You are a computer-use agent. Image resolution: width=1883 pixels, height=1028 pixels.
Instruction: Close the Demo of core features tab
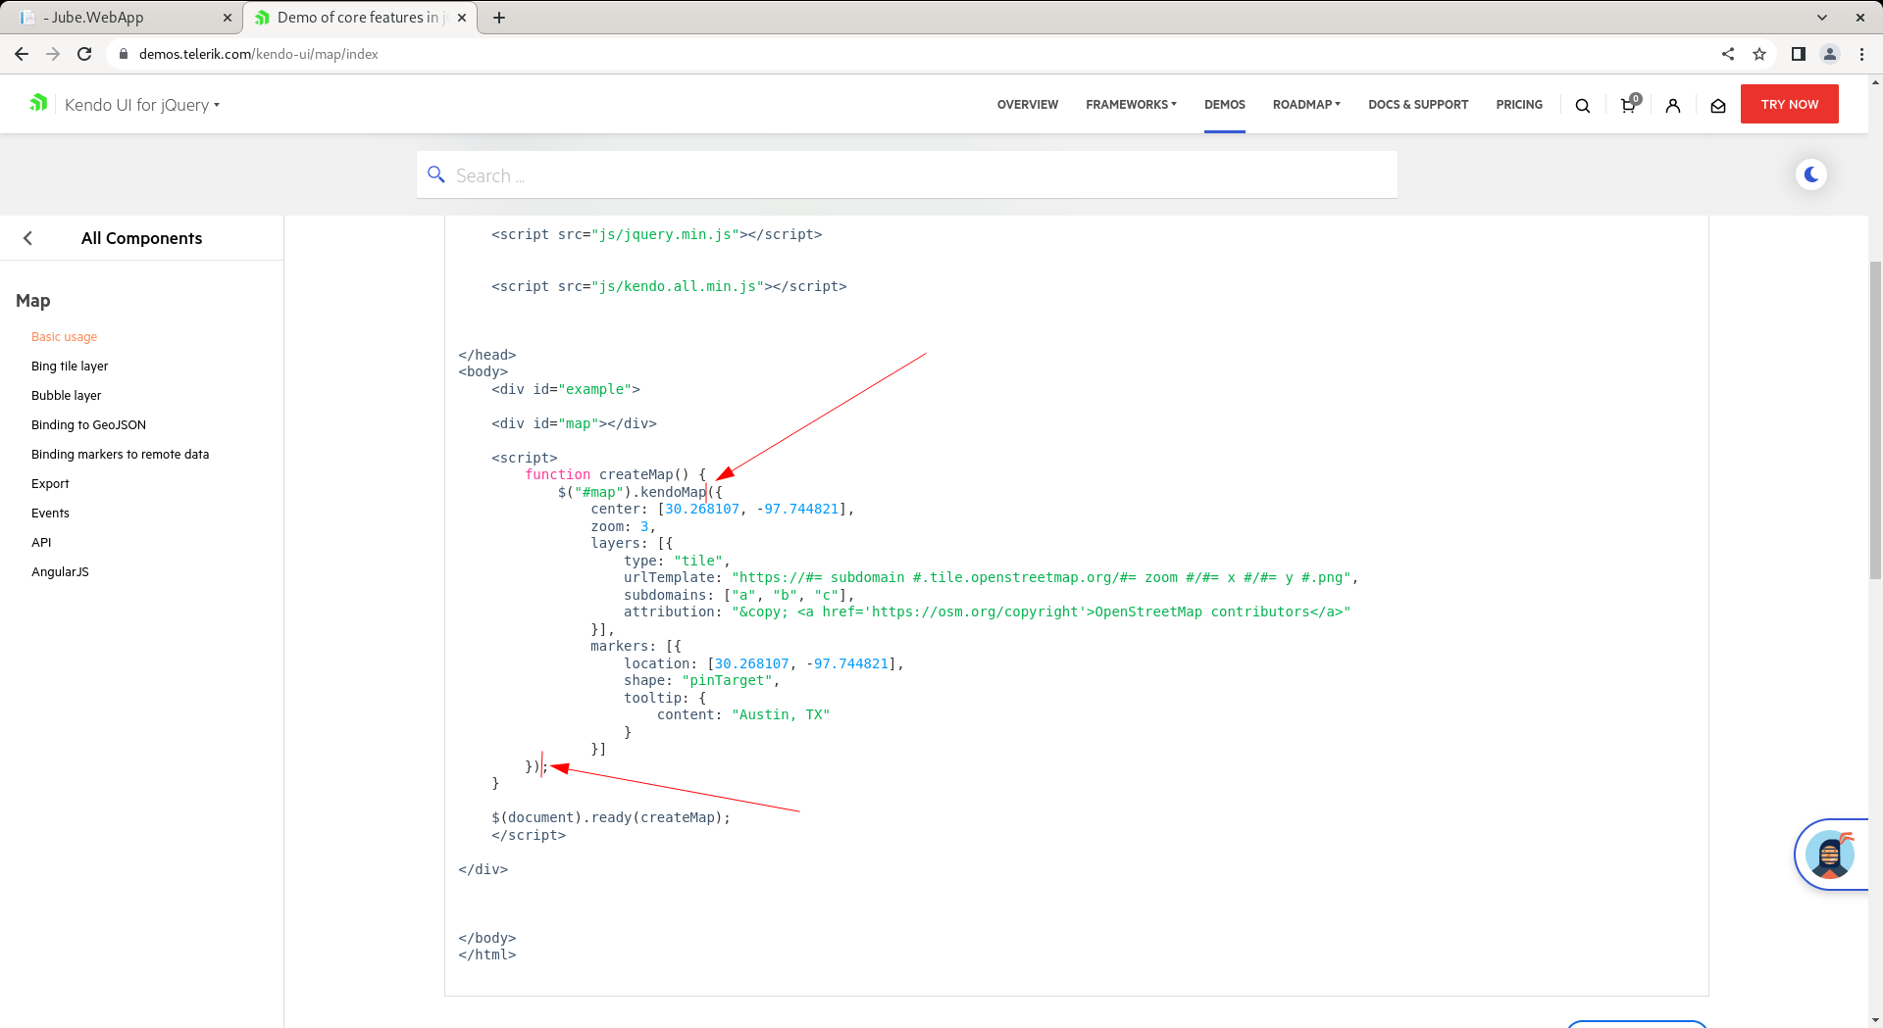pyautogui.click(x=462, y=18)
